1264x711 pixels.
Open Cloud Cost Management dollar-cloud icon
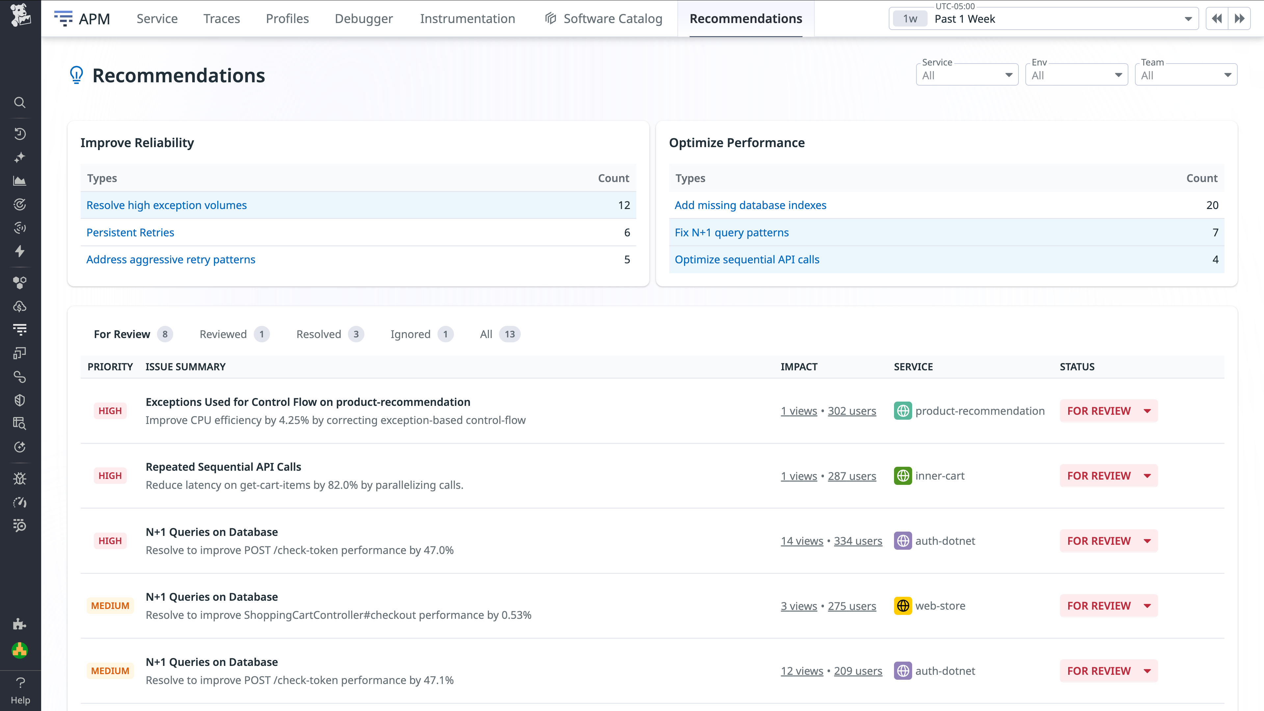[20, 307]
